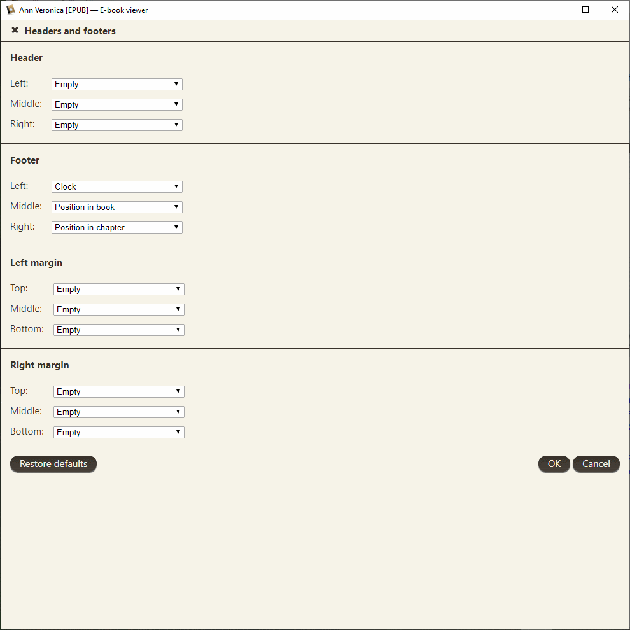Close the Headers and footers panel

point(15,31)
